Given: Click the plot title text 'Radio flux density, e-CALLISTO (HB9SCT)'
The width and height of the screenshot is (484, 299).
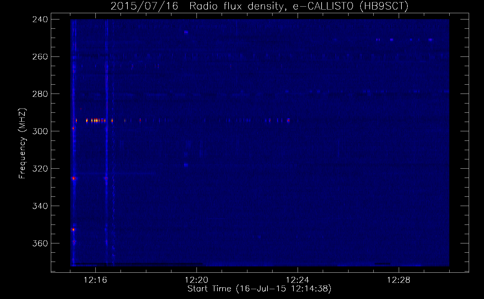Looking at the screenshot, I should point(299,6).
